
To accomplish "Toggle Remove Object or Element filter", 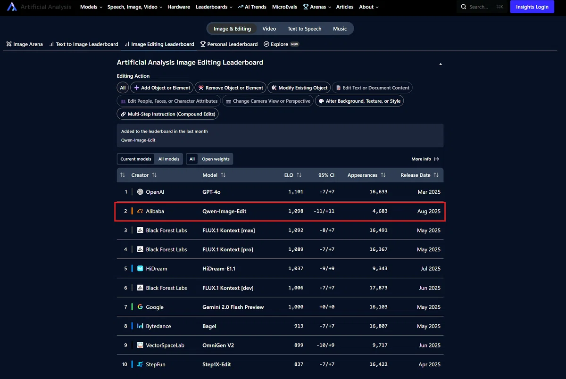I will pyautogui.click(x=231, y=88).
